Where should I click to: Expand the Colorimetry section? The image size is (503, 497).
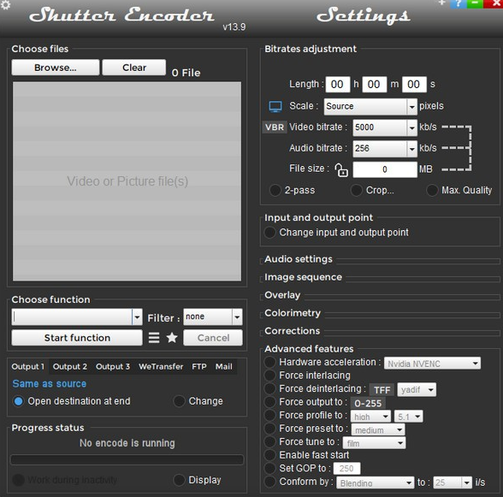[293, 313]
